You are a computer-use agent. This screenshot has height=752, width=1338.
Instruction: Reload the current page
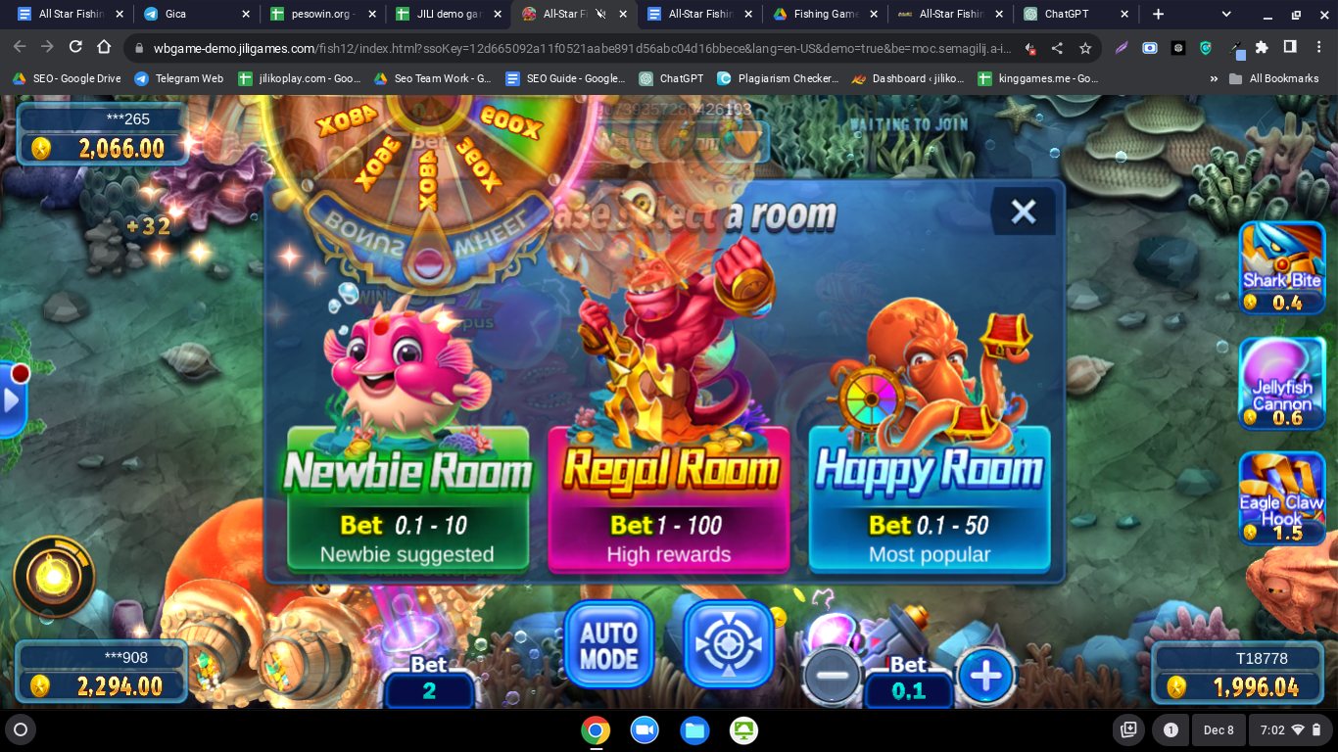(75, 48)
